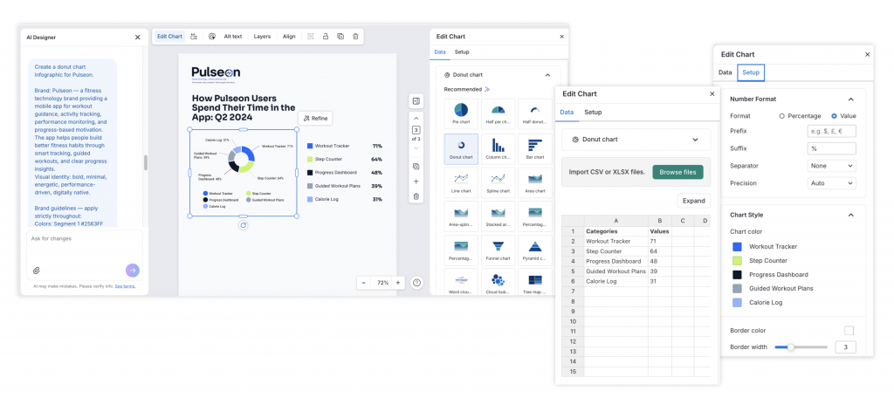Select the Bar chart type

[x=535, y=148]
